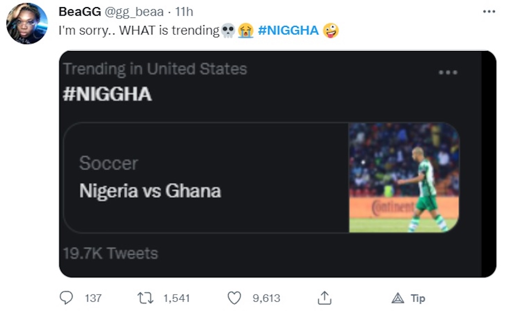Image resolution: width=509 pixels, height=313 pixels.
Task: Open the tweet's more options ellipsis
Action: pyautogui.click(x=489, y=12)
